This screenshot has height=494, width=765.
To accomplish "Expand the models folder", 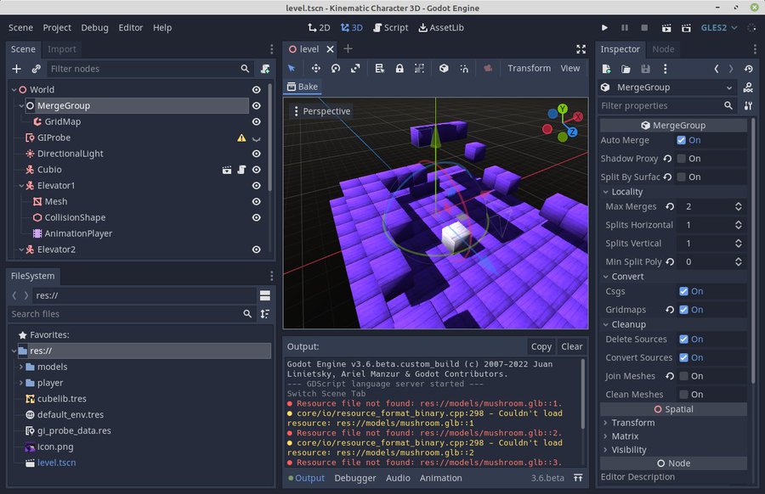I will 21,367.
